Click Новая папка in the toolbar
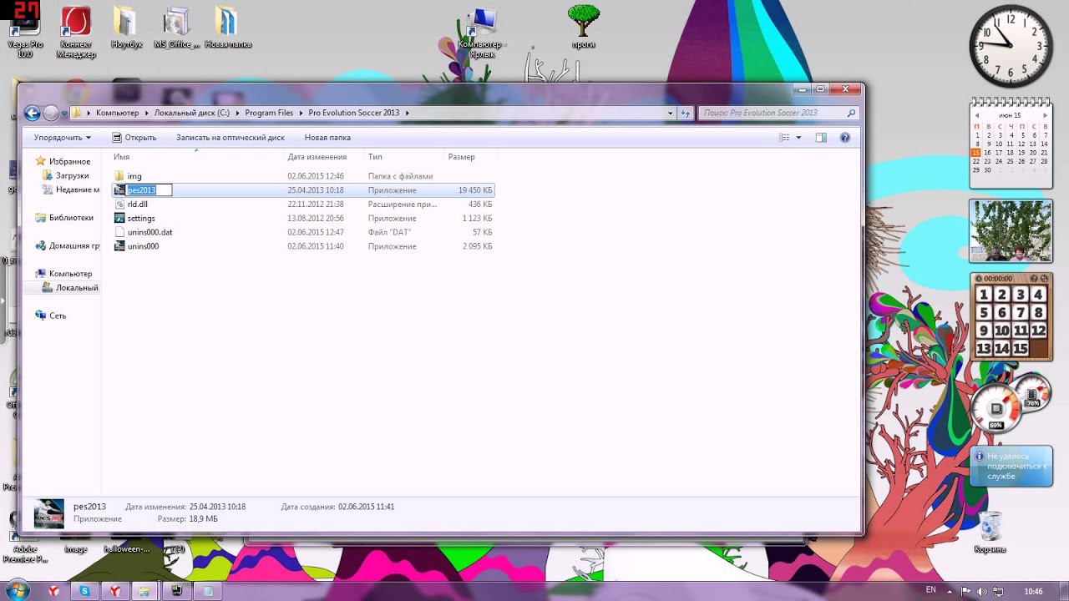This screenshot has width=1069, height=601. (x=327, y=138)
